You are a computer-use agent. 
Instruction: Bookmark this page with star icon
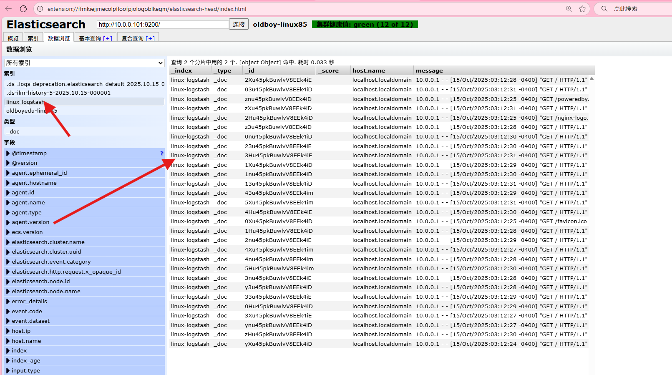click(582, 9)
